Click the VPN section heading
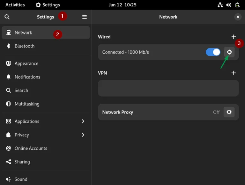Screen dimensions: 245x185 (102, 73)
